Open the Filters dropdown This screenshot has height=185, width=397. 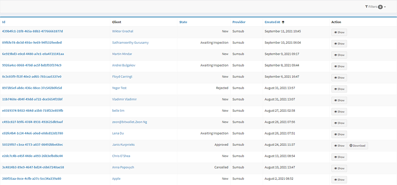[x=376, y=7]
